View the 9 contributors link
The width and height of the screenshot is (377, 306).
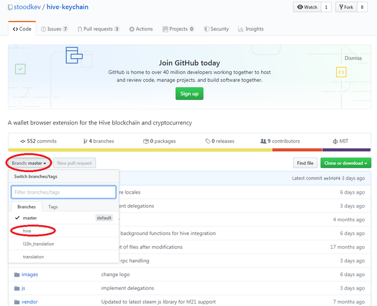pyautogui.click(x=280, y=141)
